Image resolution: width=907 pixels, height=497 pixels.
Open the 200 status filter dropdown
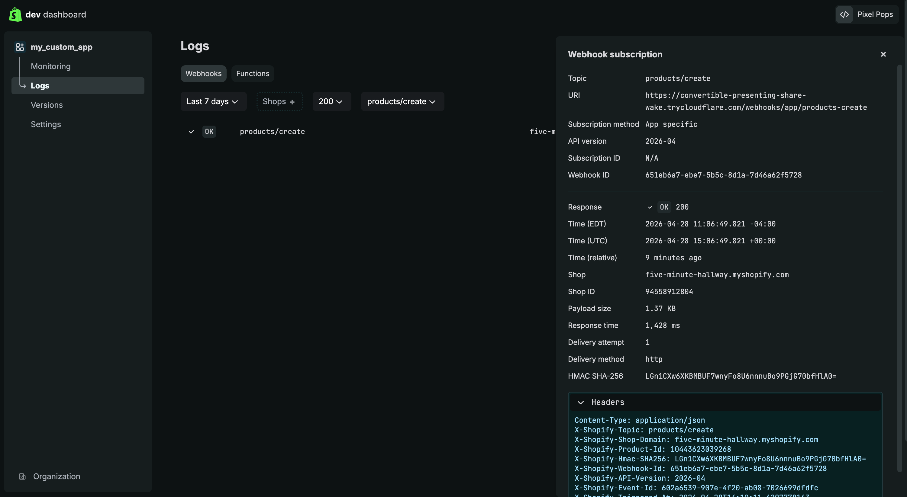(x=332, y=101)
